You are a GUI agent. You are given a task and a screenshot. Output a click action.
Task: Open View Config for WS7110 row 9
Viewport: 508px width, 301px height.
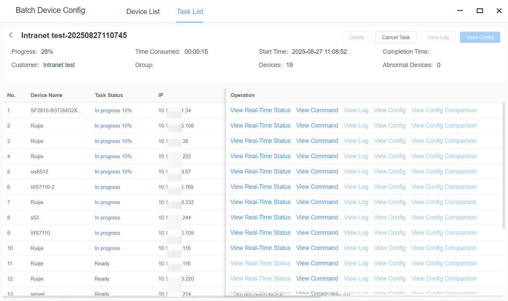pos(390,233)
